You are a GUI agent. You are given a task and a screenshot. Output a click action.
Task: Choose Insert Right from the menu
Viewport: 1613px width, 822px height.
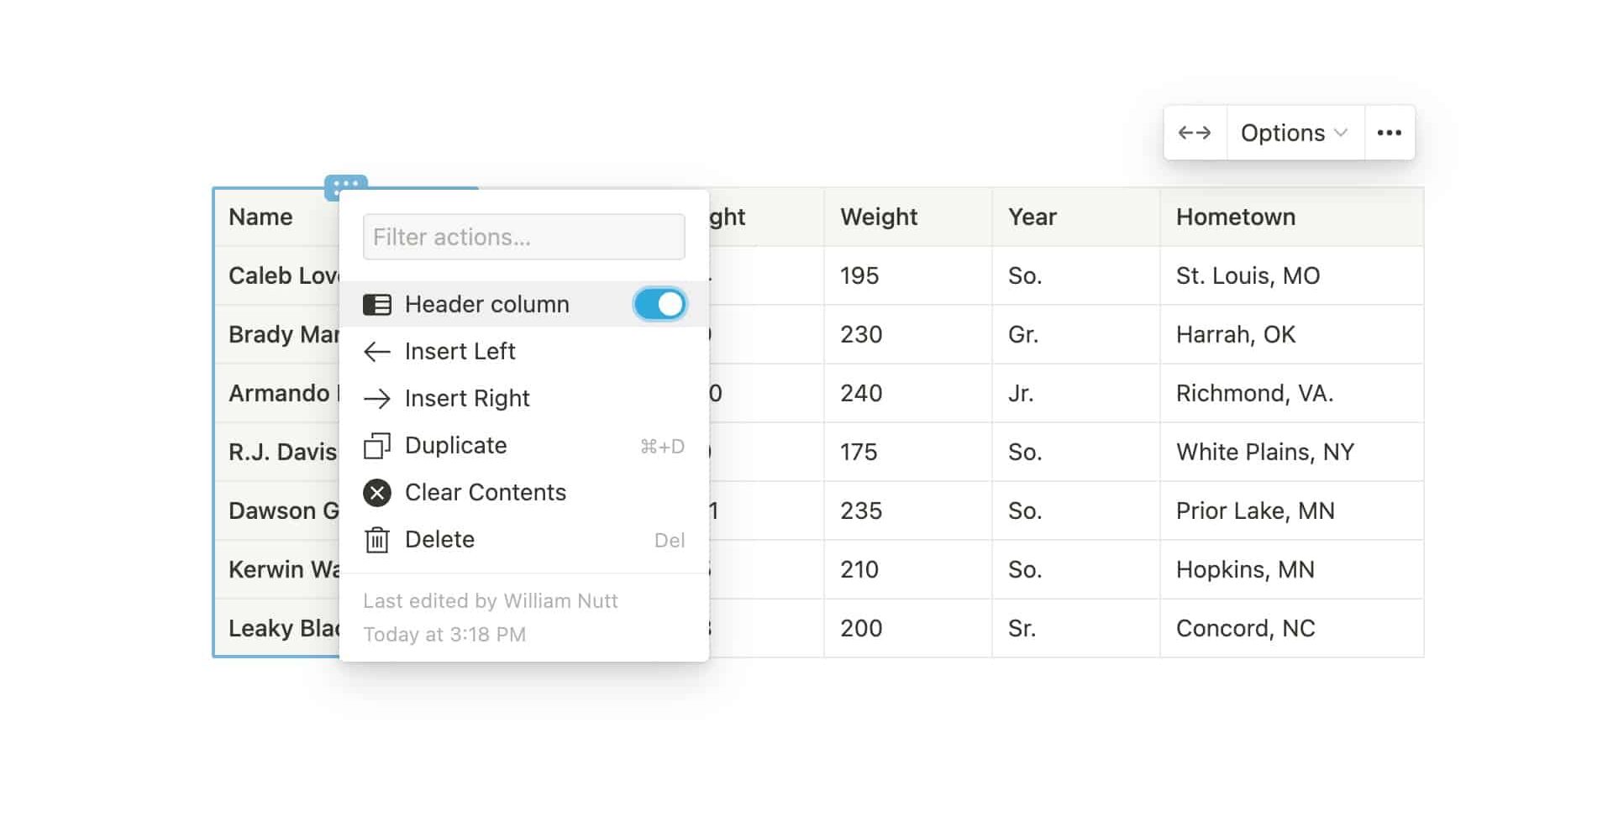468,398
